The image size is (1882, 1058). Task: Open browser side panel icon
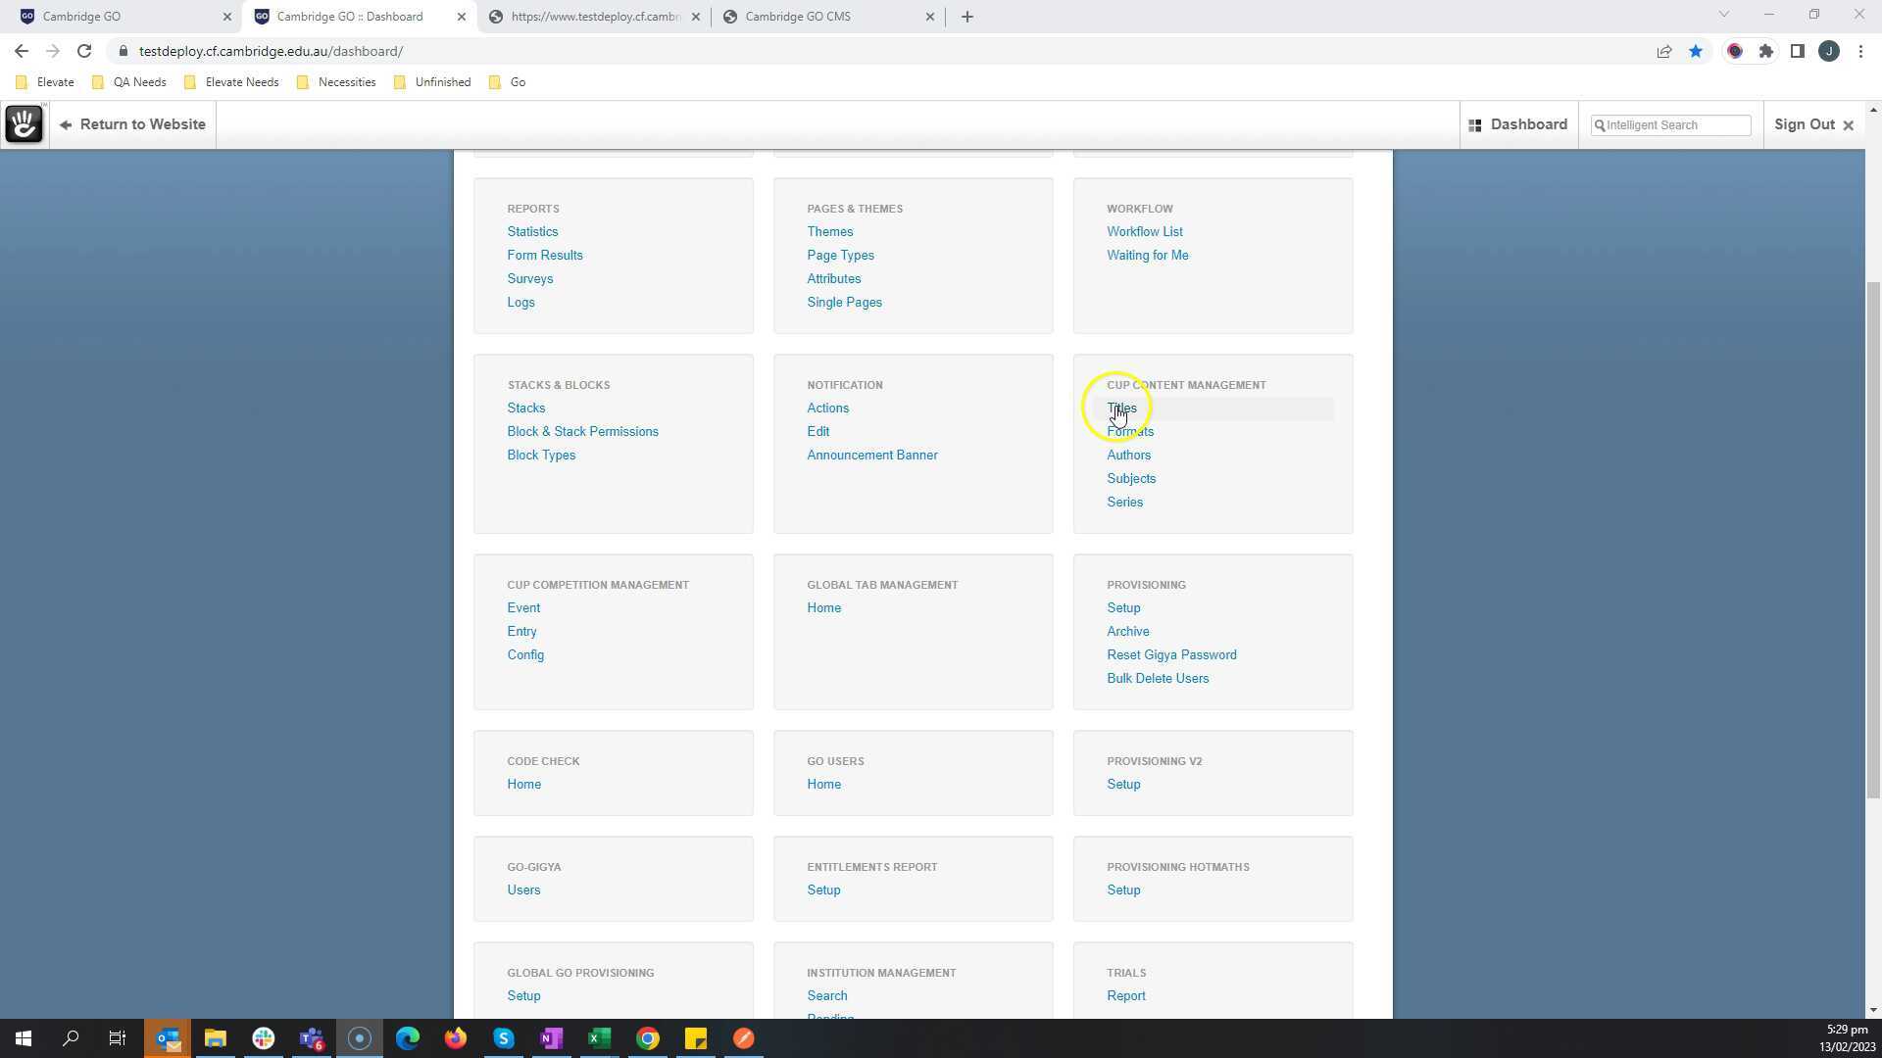click(x=1798, y=52)
